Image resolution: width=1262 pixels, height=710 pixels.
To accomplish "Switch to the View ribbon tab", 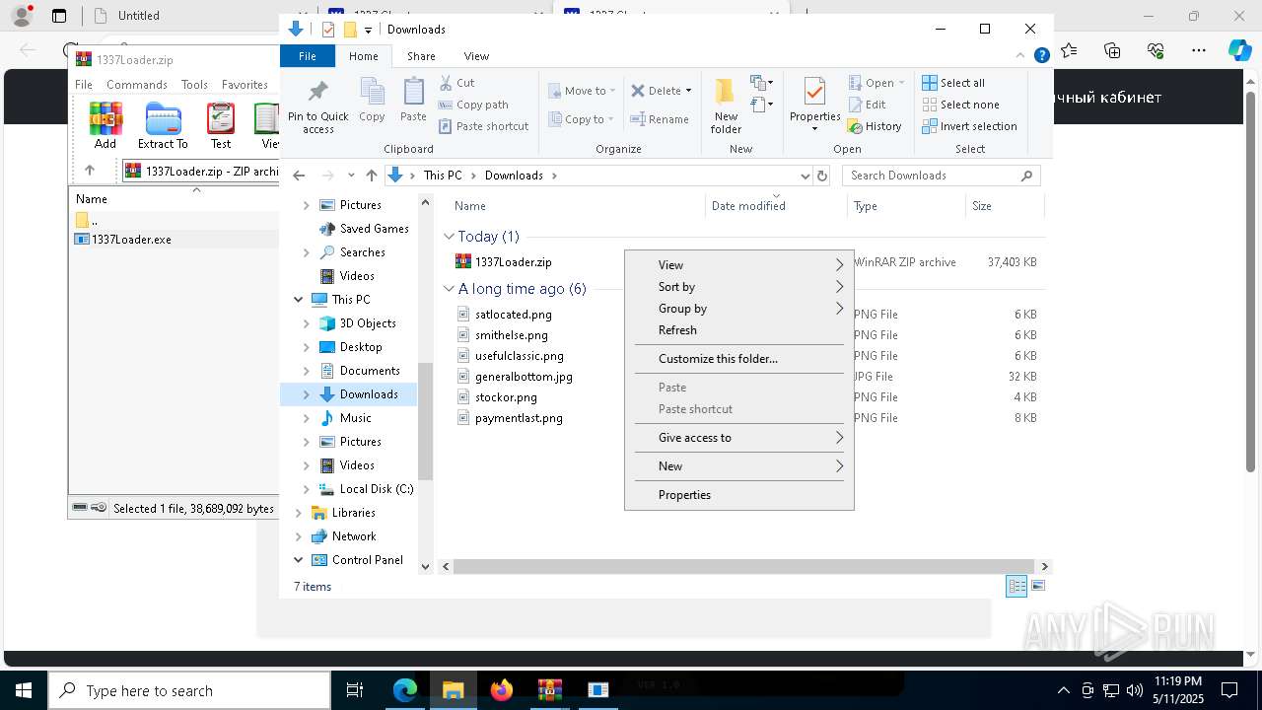I will pos(476,56).
